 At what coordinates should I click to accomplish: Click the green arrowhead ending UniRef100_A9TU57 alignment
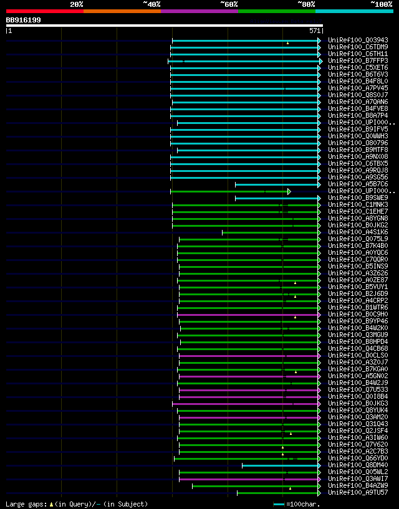pos(319,493)
